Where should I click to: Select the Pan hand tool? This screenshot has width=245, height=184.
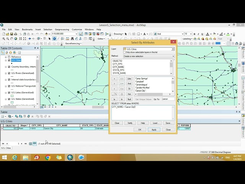pos(11,39)
